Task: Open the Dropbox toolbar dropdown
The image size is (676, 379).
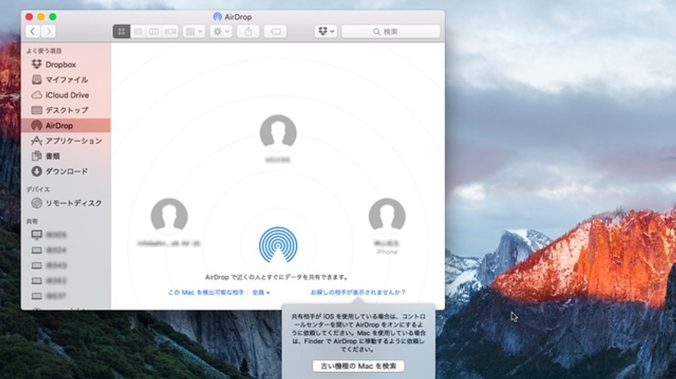Action: 326,32
